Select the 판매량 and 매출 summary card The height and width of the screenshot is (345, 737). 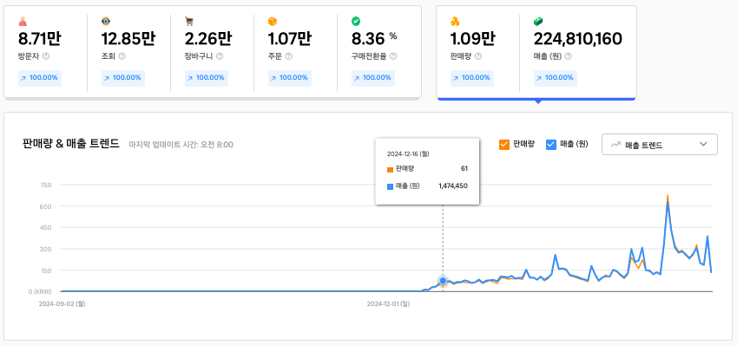[x=536, y=53]
